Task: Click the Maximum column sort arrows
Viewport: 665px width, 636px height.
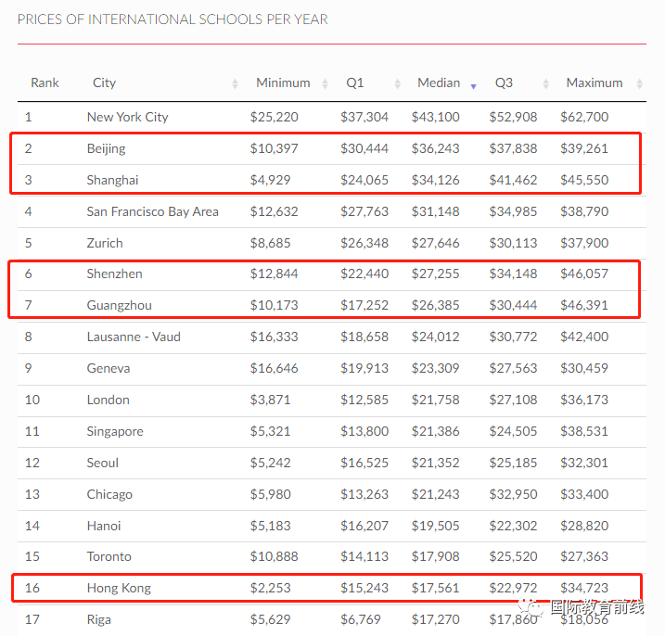Action: pyautogui.click(x=640, y=83)
